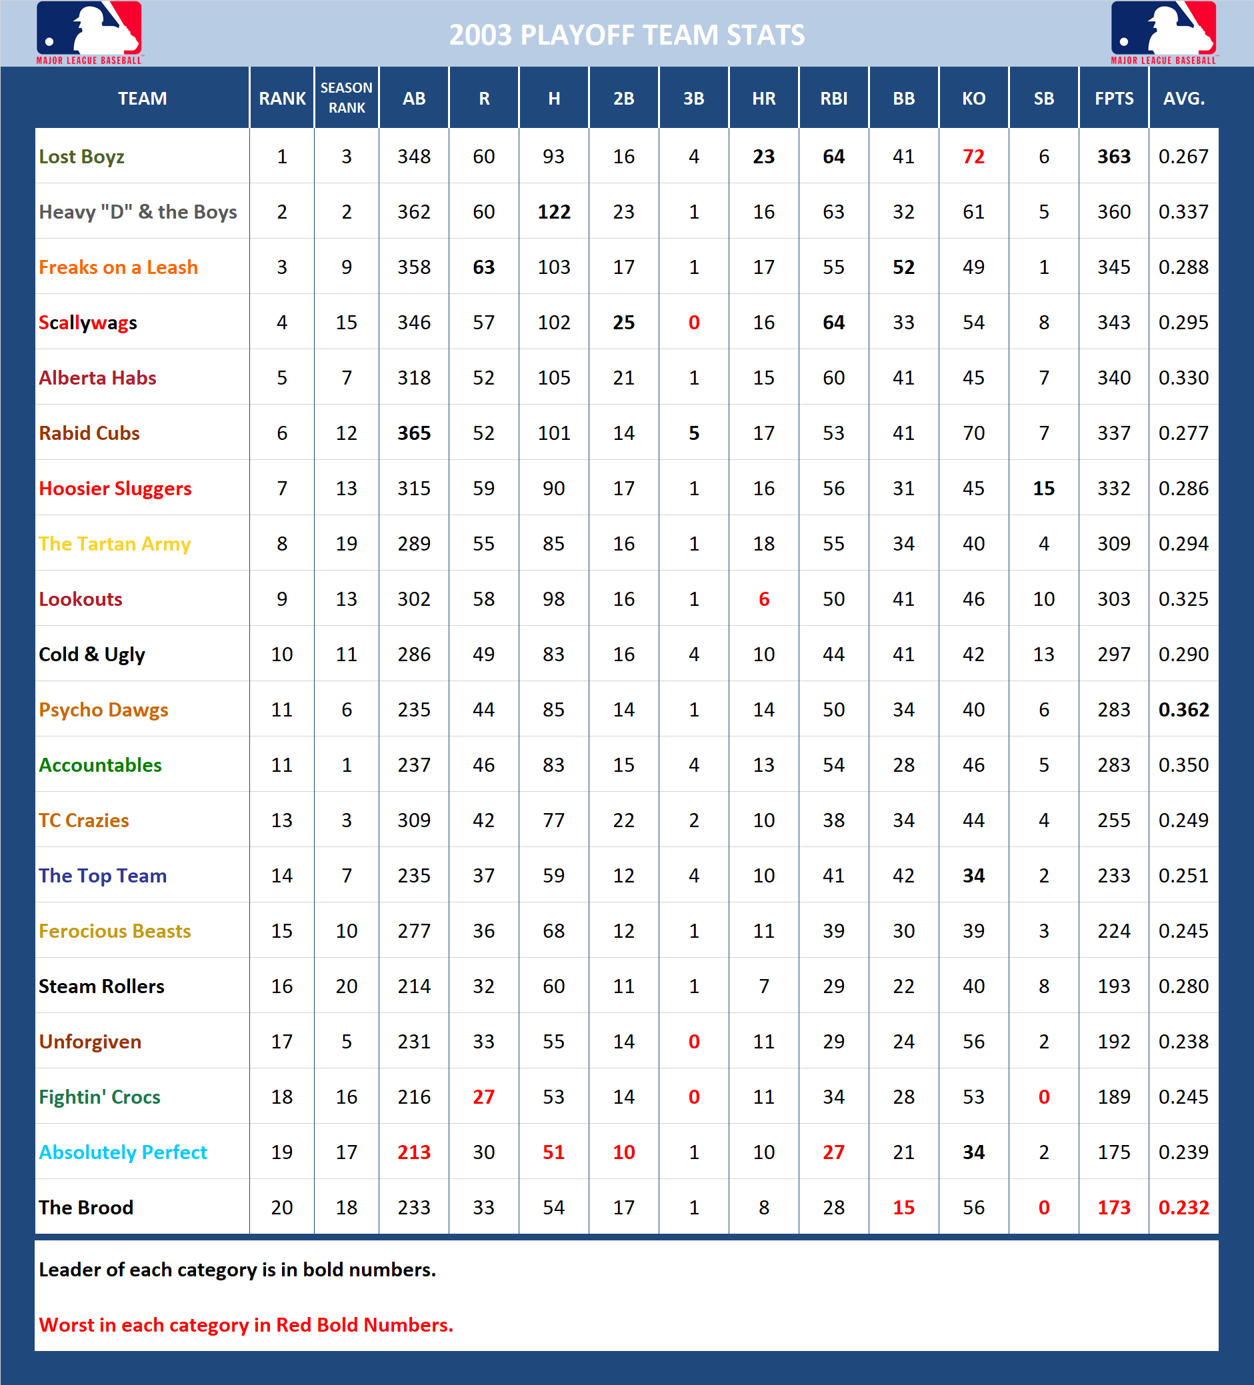
Task: Open the Heavy "D" & the Boys entry
Action: pos(138,211)
